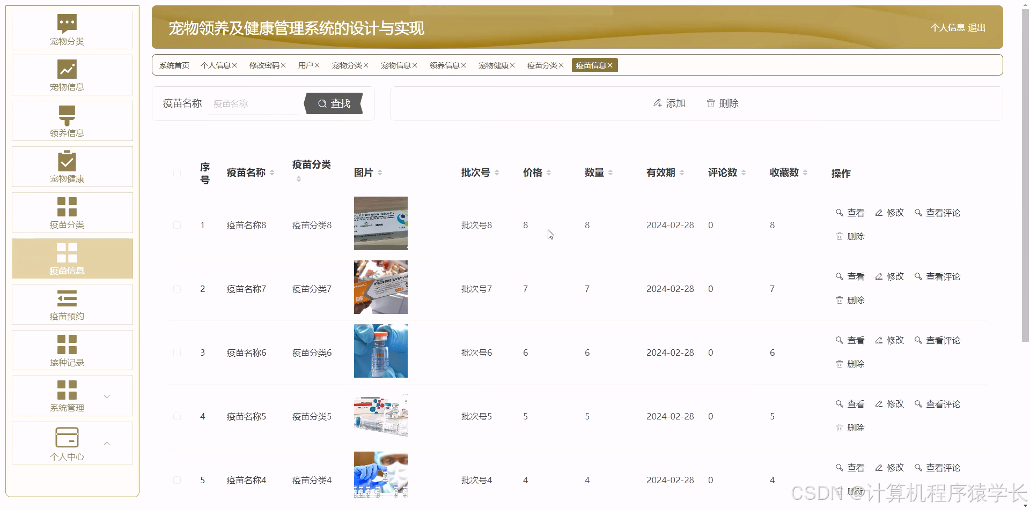
Task: Click 个人信息 link in header
Action: tap(947, 27)
